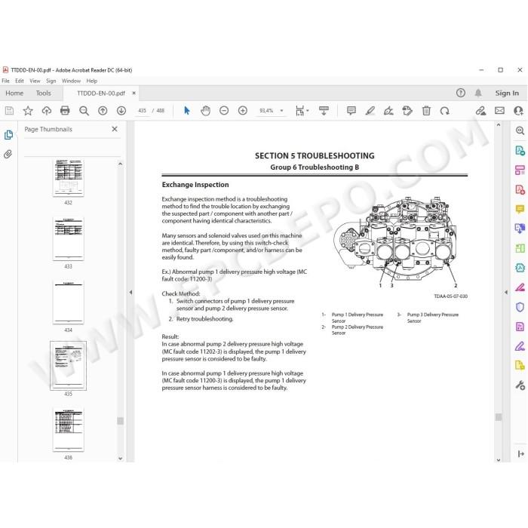Open the find text magnifier
Screen dimensions: 528x528
pyautogui.click(x=84, y=110)
